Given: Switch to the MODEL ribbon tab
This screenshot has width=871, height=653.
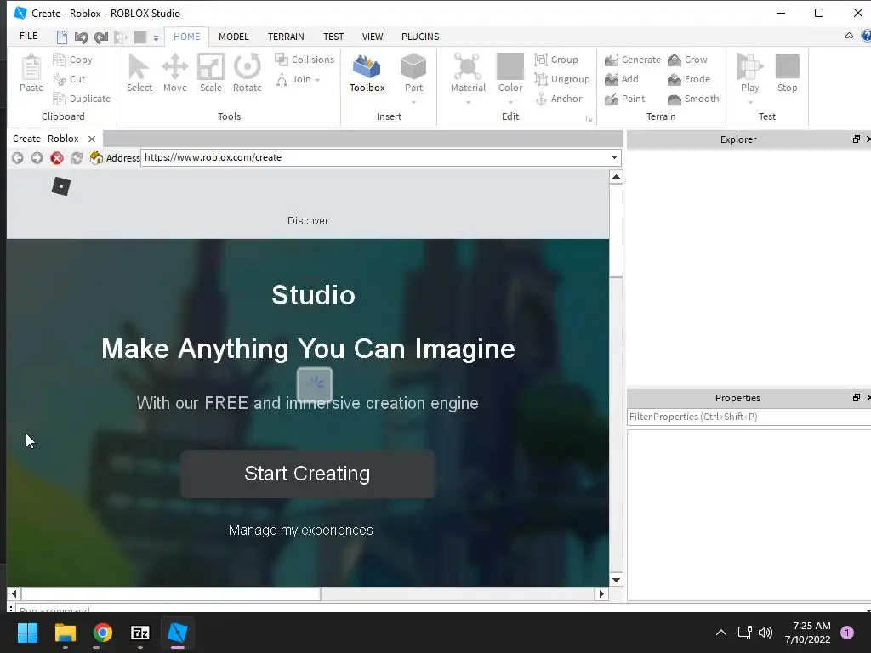Looking at the screenshot, I should [233, 37].
